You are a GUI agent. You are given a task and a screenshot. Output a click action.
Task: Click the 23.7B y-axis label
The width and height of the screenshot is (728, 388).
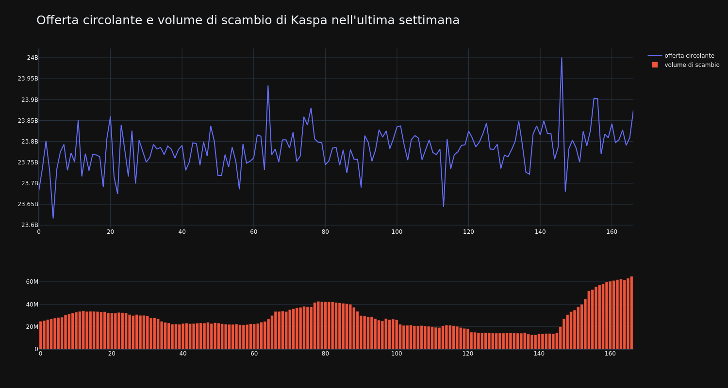tap(30, 183)
